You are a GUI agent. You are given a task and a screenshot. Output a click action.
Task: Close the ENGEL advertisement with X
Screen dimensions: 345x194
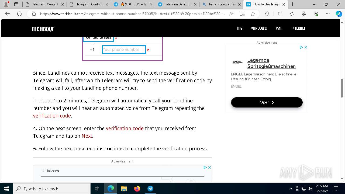306,47
